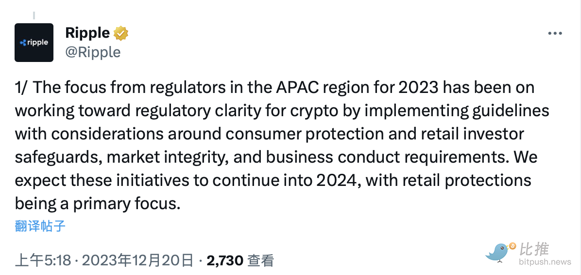The image size is (581, 275).
Task: Click the 查看 views label
Action: (260, 260)
